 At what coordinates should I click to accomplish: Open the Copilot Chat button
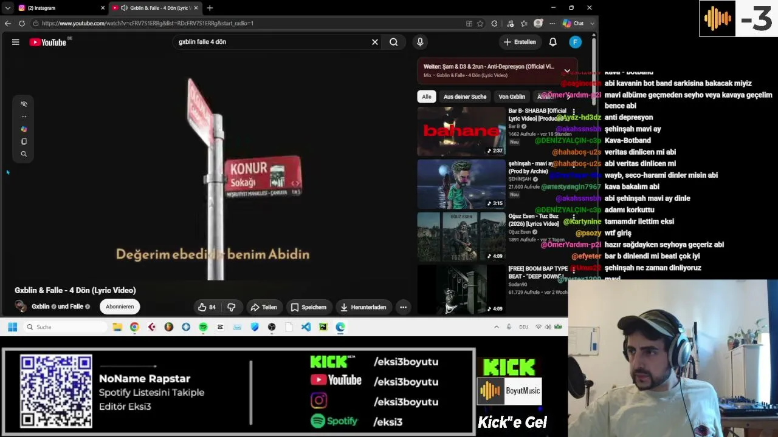coord(574,23)
